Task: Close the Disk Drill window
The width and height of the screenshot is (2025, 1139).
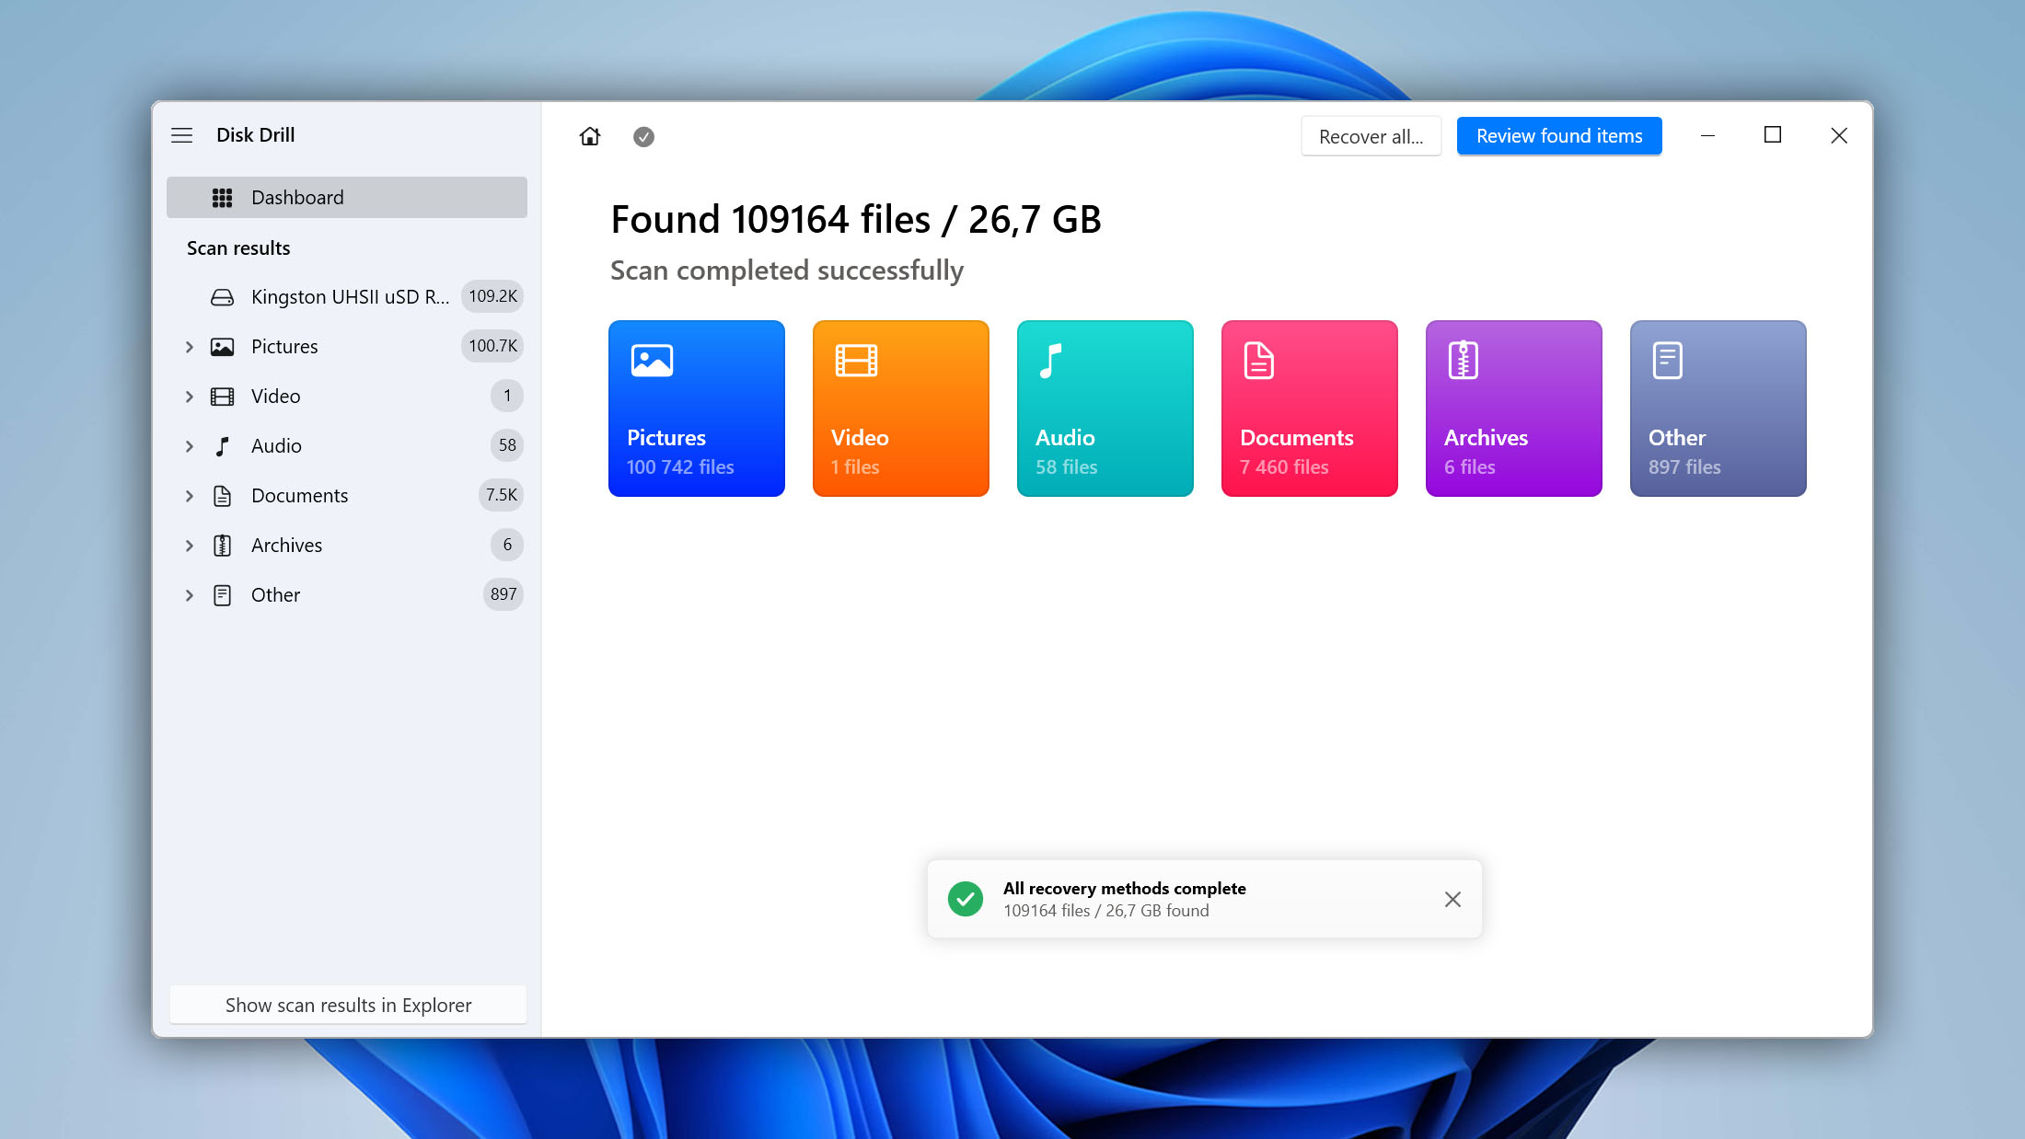Action: (x=1839, y=135)
